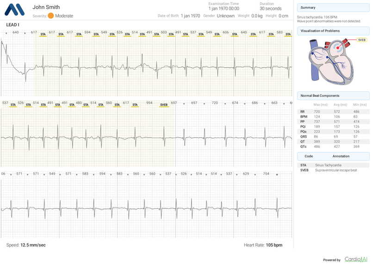
Task: Click the QRS average value 69
Action: click(336, 137)
